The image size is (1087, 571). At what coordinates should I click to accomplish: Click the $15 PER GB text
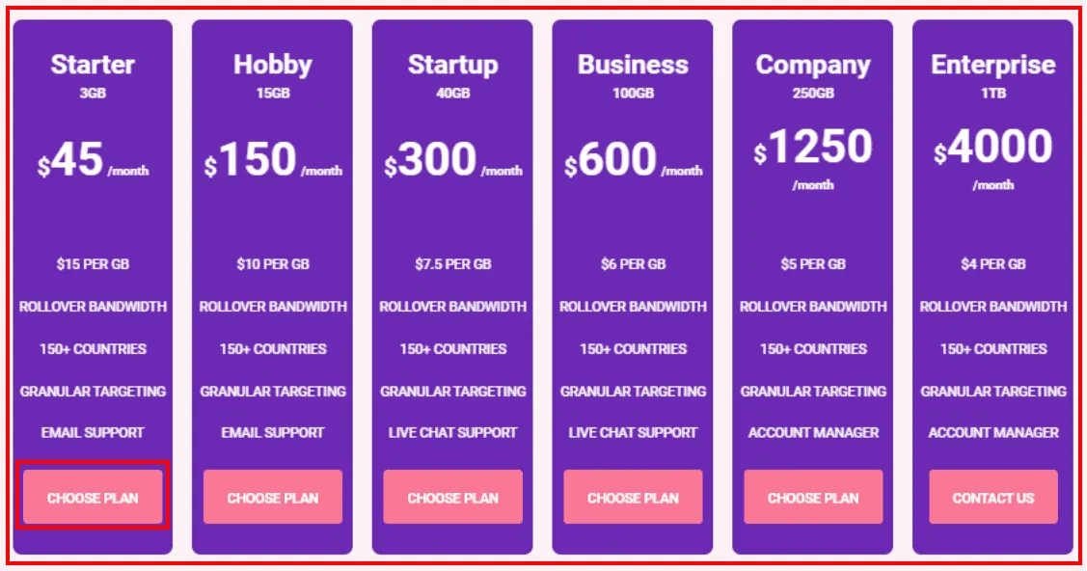[x=93, y=263]
